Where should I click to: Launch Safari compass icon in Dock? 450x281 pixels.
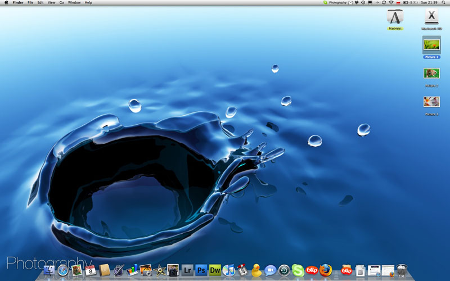63,270
